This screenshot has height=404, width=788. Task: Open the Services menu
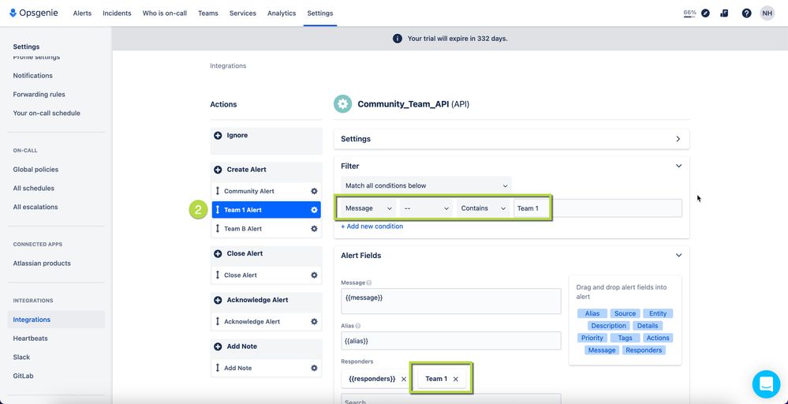click(x=243, y=13)
